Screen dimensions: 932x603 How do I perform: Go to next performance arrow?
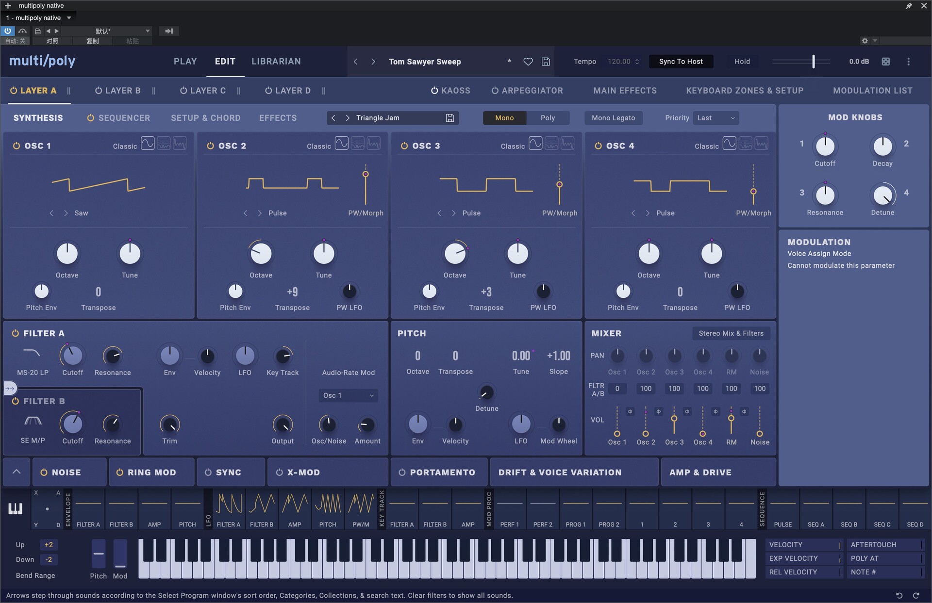coord(373,62)
